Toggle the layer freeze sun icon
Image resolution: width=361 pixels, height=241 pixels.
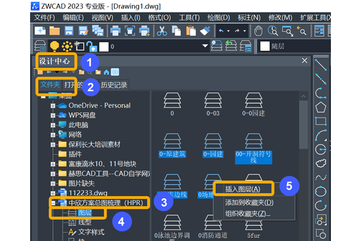68,46
